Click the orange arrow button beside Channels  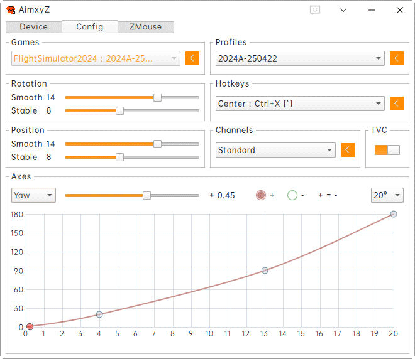click(x=347, y=150)
